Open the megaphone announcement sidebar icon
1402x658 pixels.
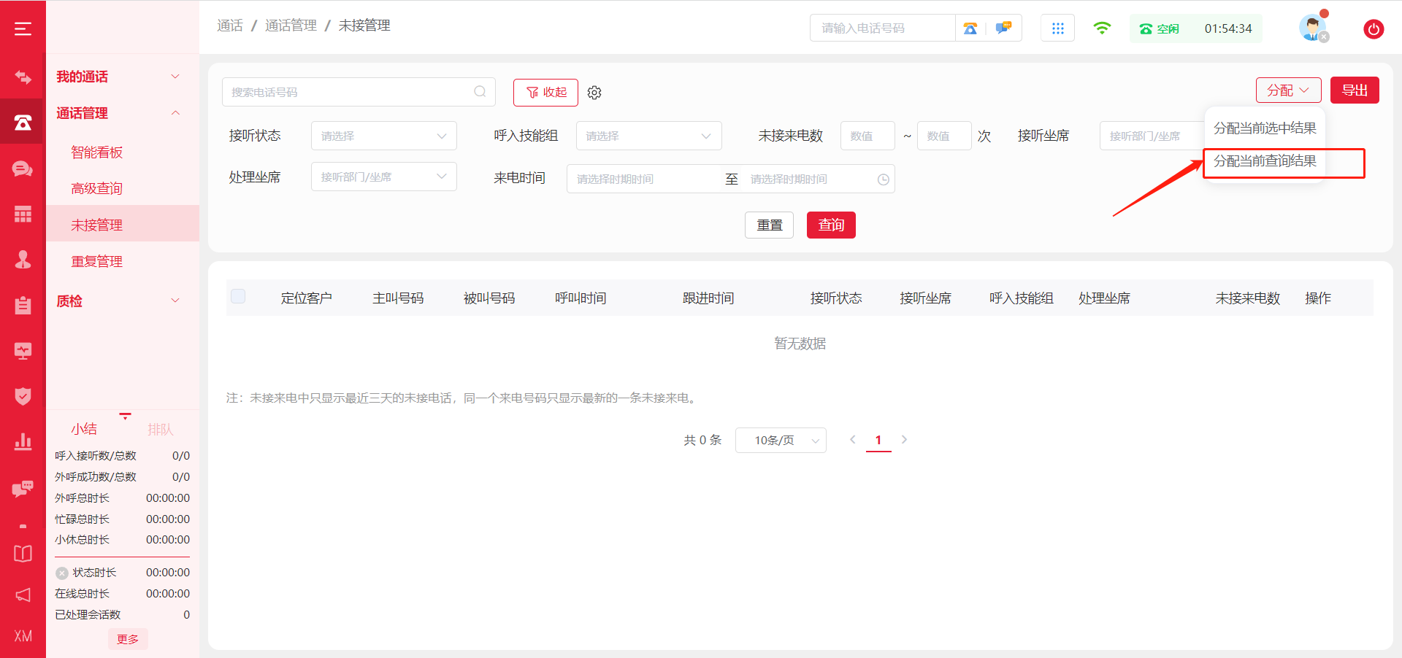pyautogui.click(x=23, y=595)
